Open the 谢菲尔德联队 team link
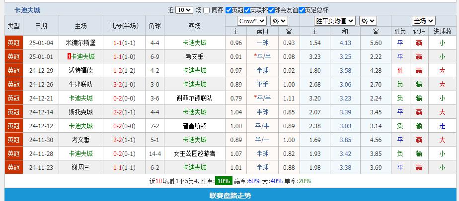 coord(194,99)
